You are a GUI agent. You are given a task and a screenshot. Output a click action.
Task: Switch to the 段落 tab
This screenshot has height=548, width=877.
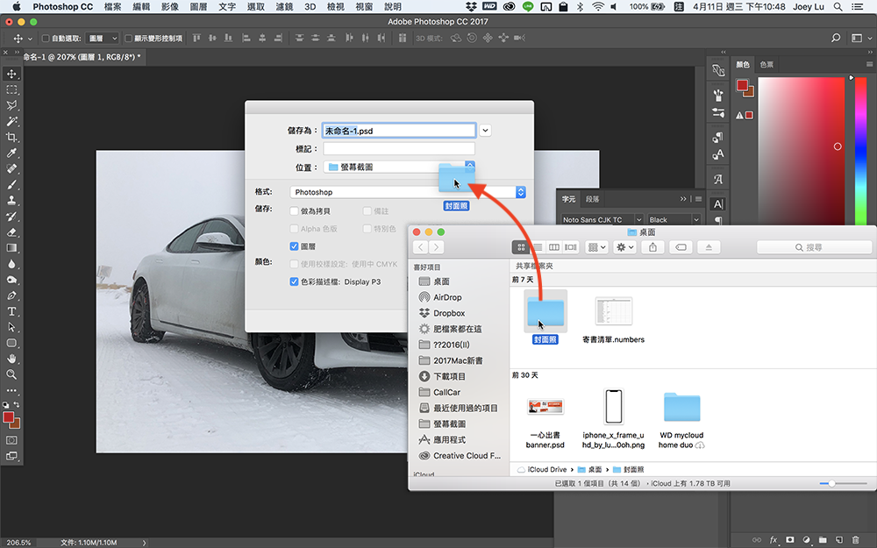592,199
